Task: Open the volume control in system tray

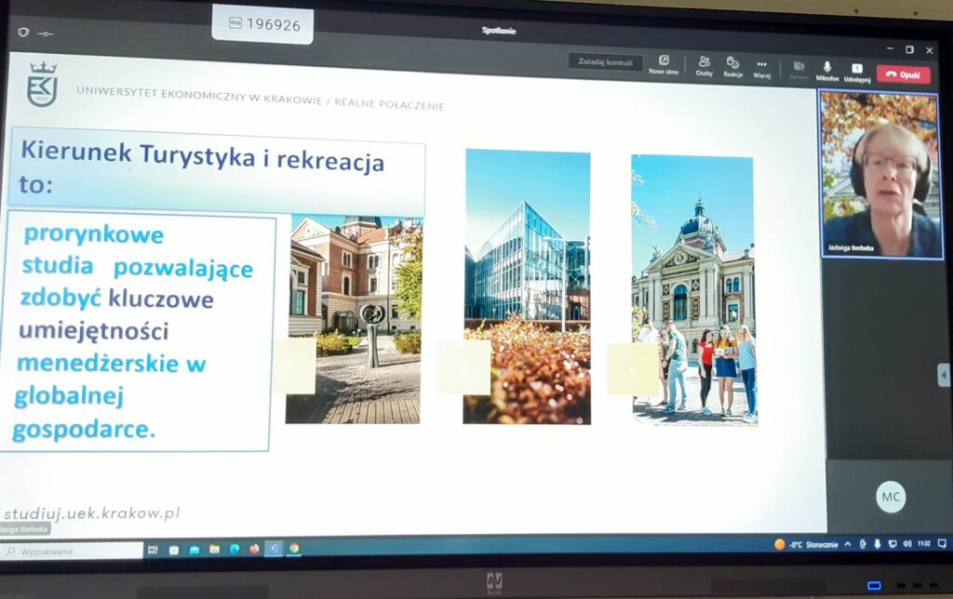Action: (x=907, y=544)
